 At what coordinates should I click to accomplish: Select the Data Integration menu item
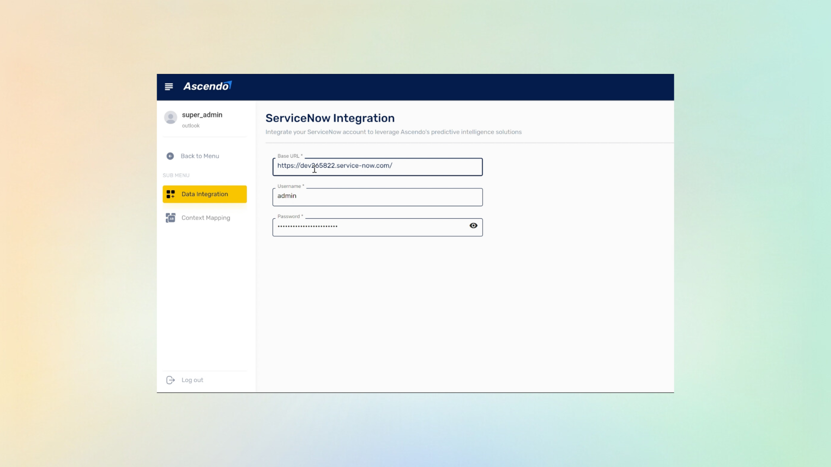coord(205,194)
